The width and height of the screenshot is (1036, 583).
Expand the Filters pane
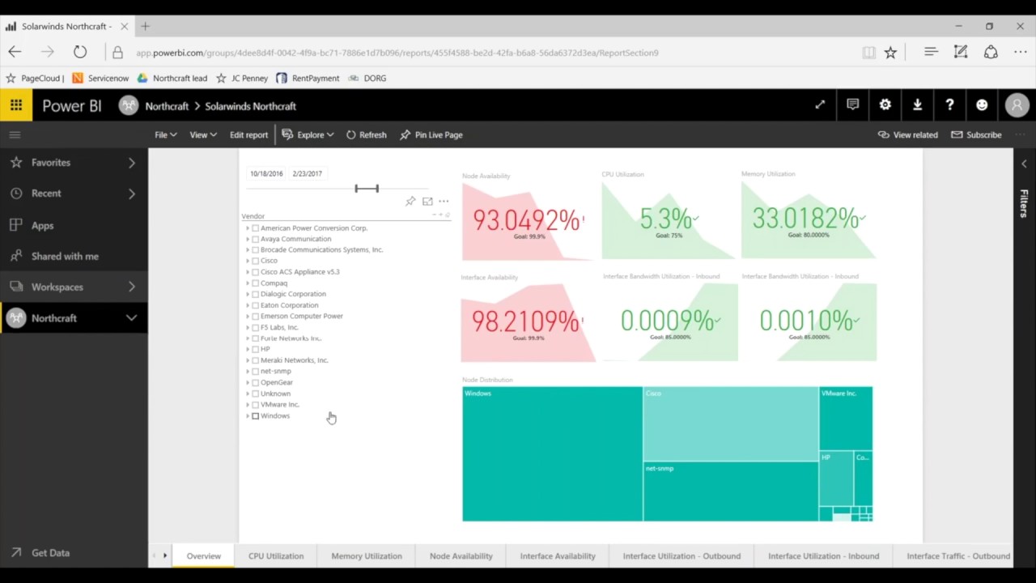[1024, 164]
